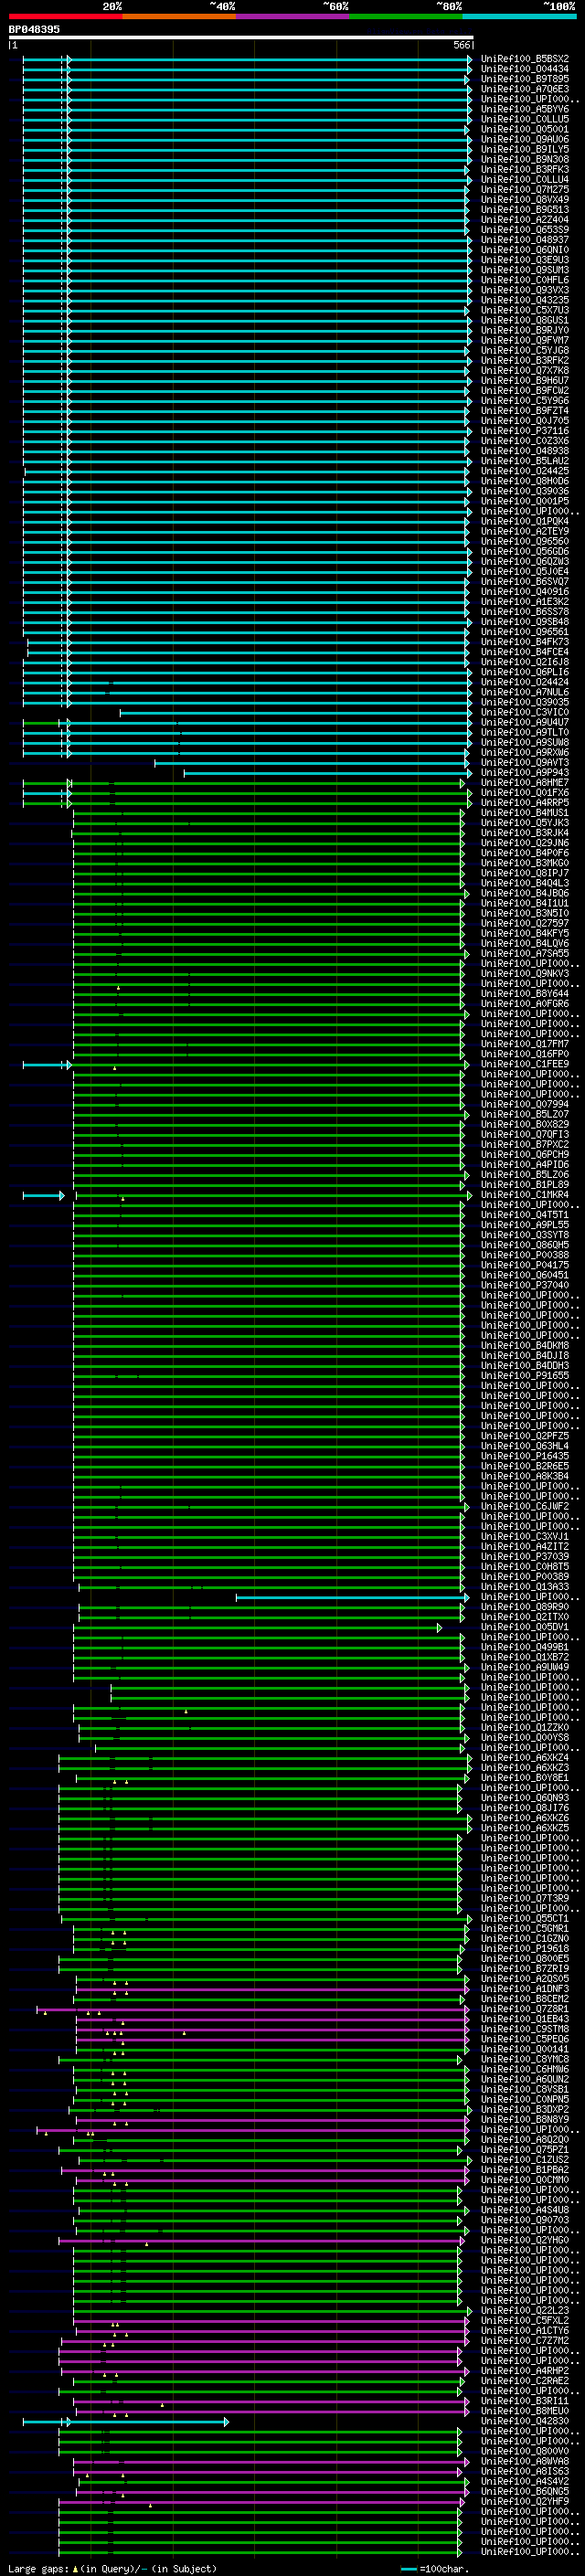Select UniRef100_Q55CT1 entry

pos(525,1918)
